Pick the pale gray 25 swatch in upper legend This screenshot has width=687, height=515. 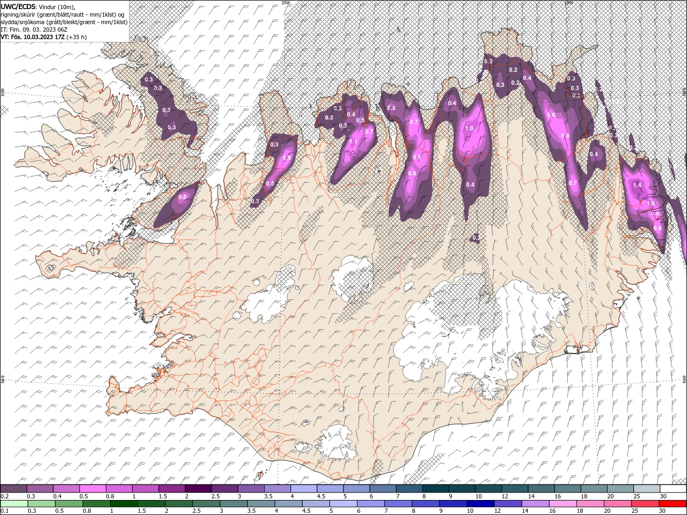tap(647, 489)
